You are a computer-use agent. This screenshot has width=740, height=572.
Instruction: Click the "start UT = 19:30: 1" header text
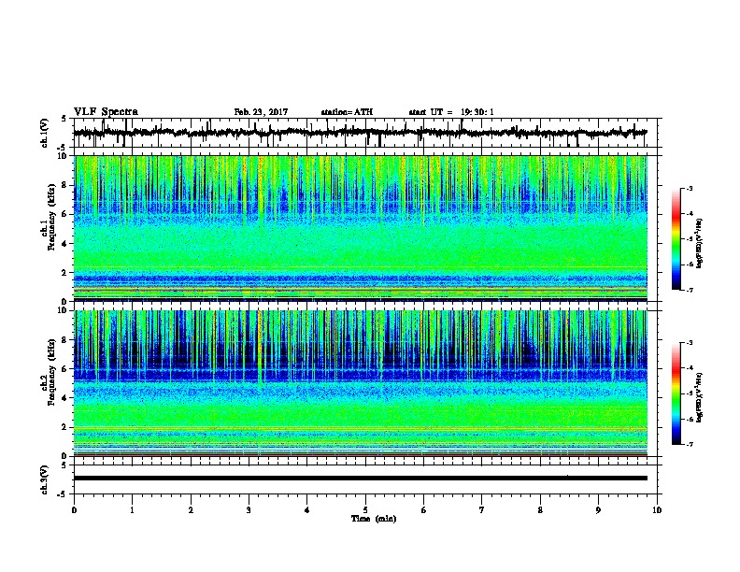click(x=451, y=112)
